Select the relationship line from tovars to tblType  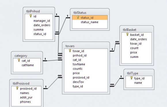tap(117, 82)
